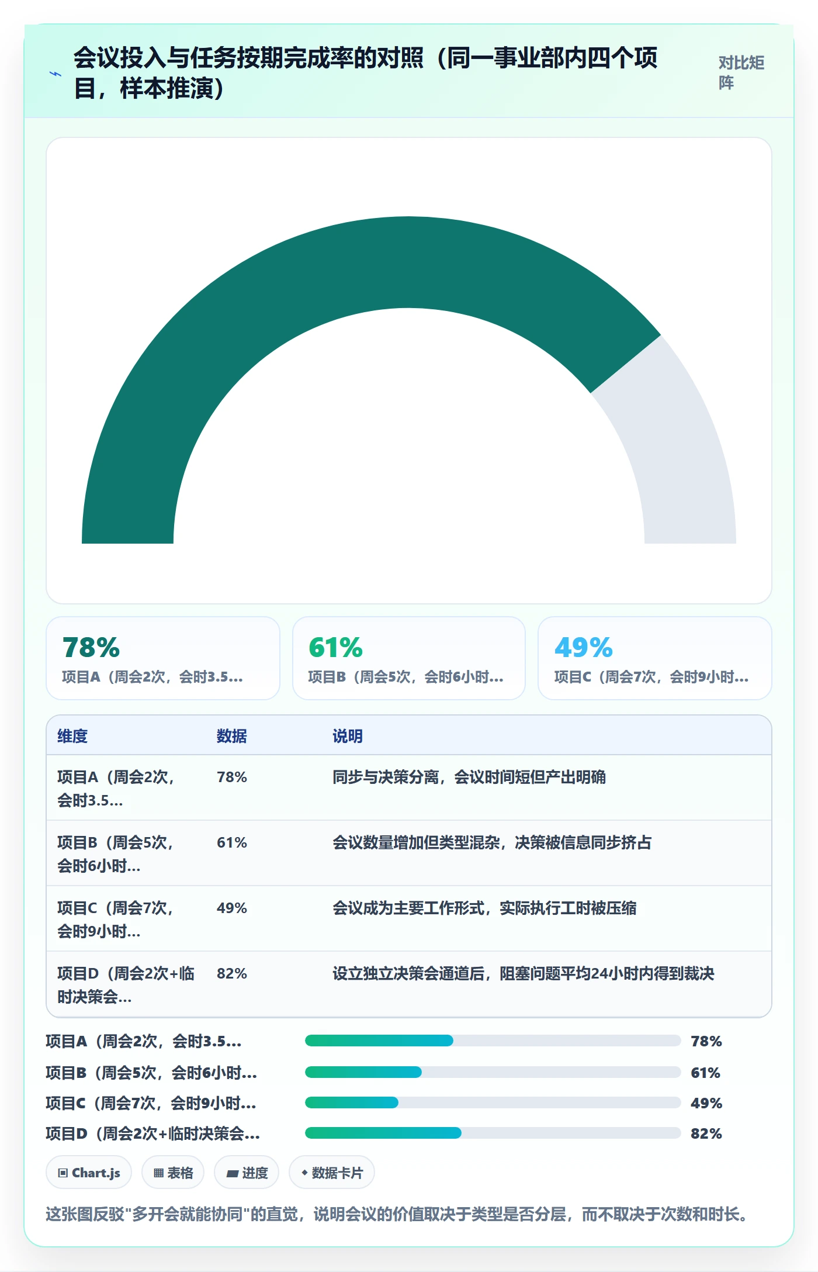Select the 项目A row name cell in table

[126, 788]
